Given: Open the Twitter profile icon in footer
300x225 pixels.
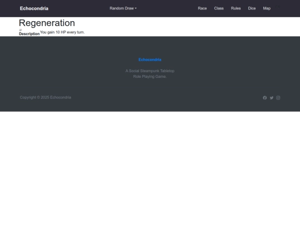Looking at the screenshot, I should coord(272,98).
